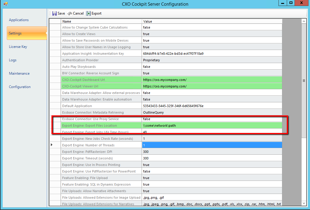This screenshot has height=210, width=310.
Task: Select Essbase Connector: Metadata Retrieving name
Action: 101,112
